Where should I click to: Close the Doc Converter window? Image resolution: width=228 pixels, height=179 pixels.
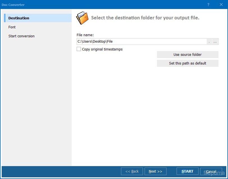(x=221, y=5)
